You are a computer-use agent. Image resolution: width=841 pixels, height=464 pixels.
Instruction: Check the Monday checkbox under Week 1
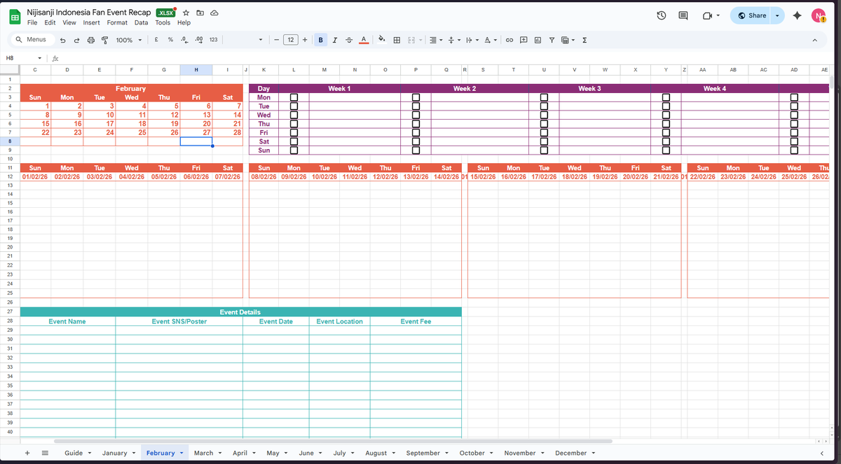pyautogui.click(x=294, y=97)
